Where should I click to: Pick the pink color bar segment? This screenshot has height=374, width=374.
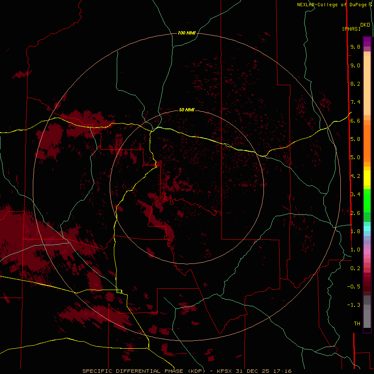pyautogui.click(x=367, y=252)
